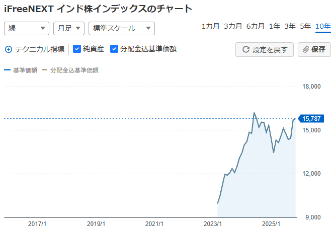The height and width of the screenshot is (228, 333).
Task: Click the 15,787 current price tag
Action: tap(312, 119)
